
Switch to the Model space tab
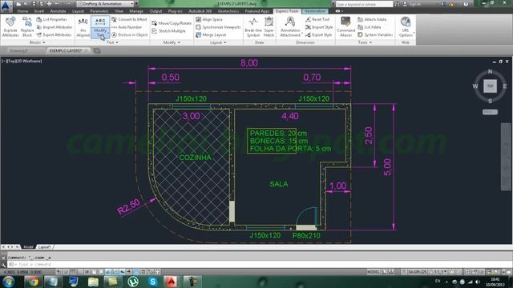tap(28, 247)
